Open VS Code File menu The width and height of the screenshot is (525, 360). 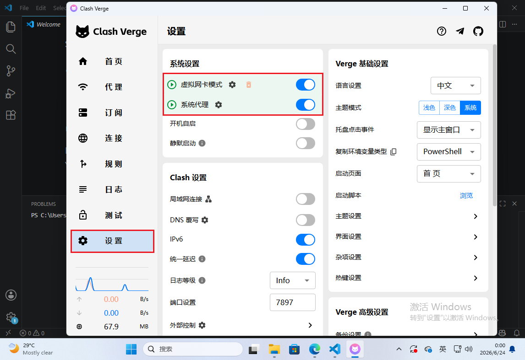click(x=24, y=8)
